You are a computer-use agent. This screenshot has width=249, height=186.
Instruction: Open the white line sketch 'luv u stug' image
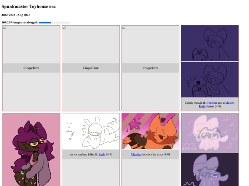(x=91, y=131)
